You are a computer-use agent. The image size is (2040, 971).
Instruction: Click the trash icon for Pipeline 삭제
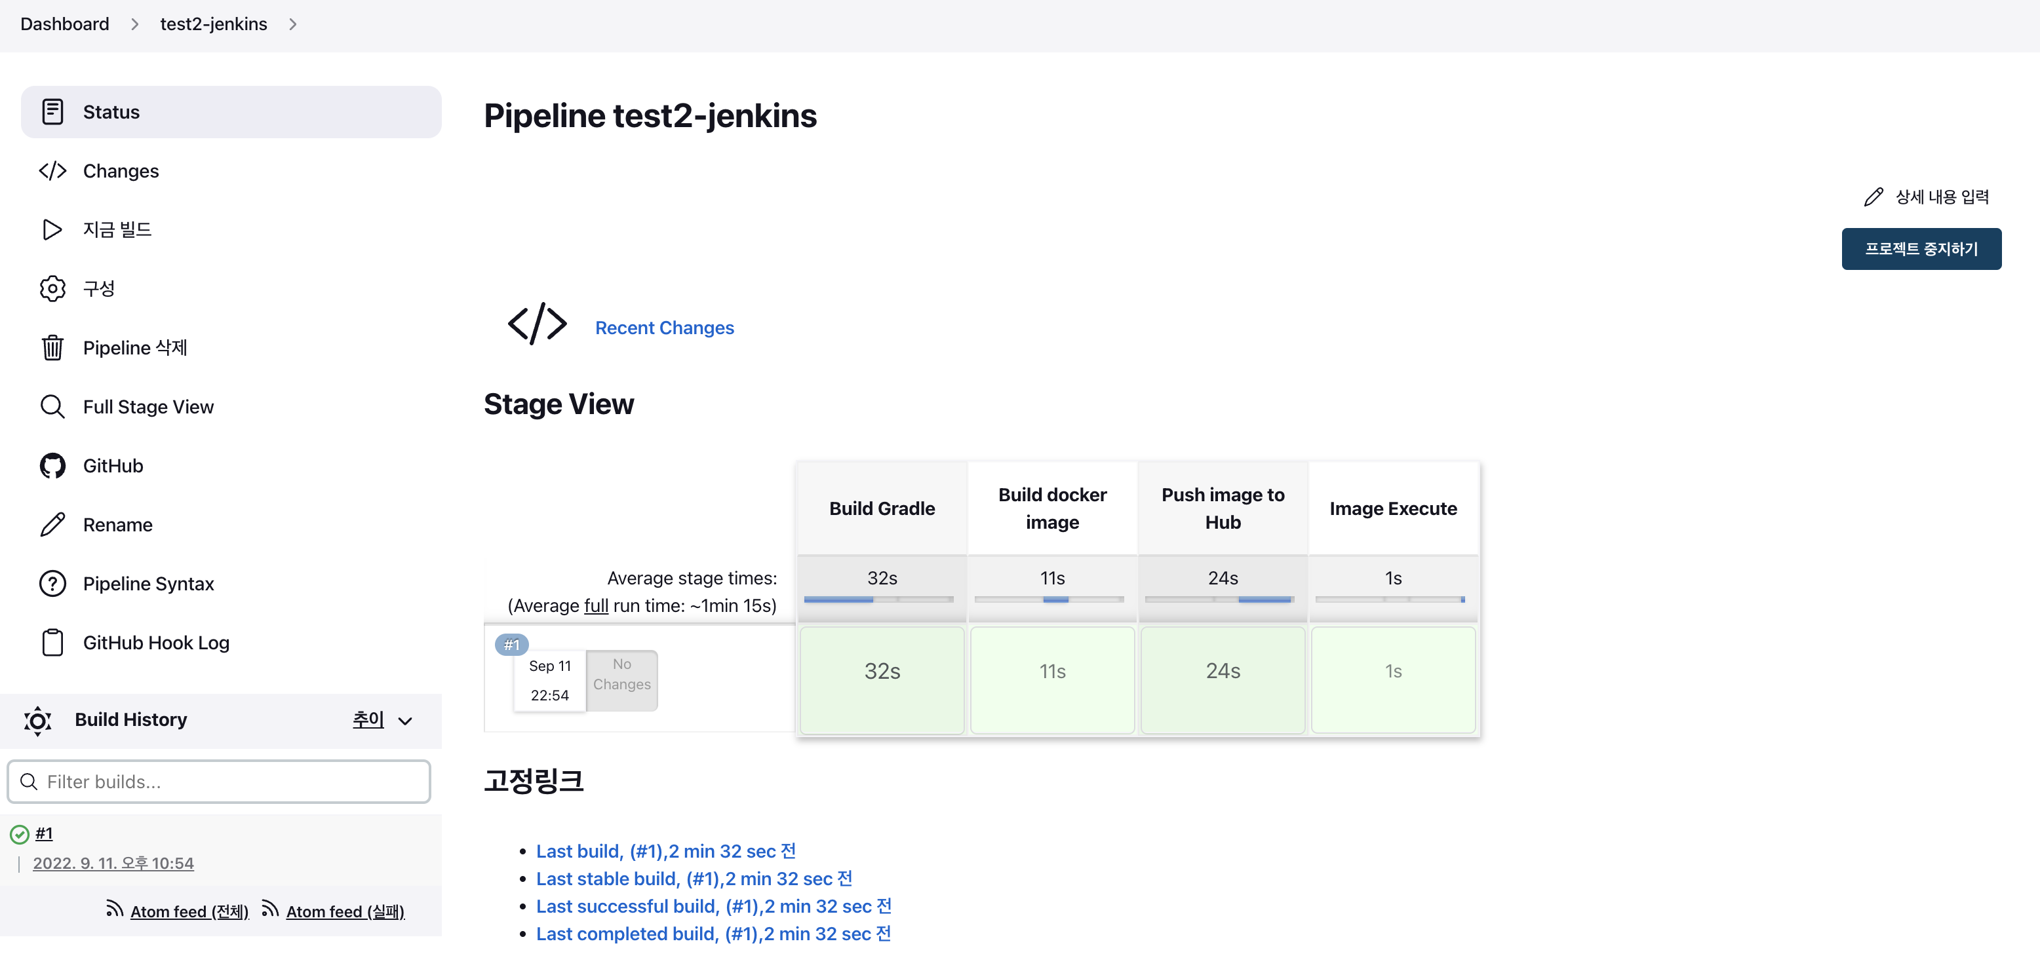[52, 347]
